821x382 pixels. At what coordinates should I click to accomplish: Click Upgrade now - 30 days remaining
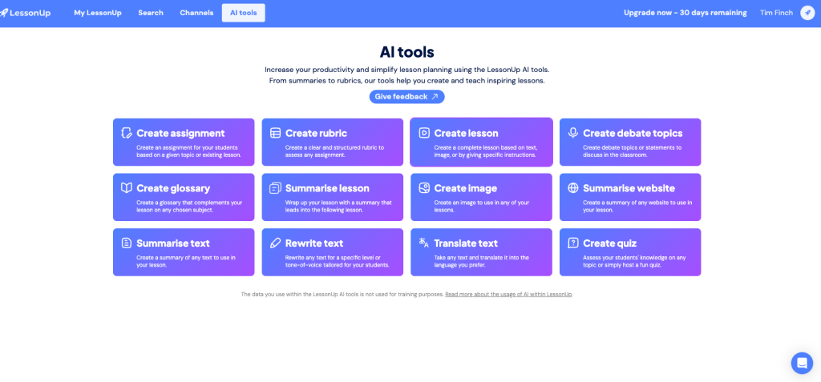pos(686,13)
